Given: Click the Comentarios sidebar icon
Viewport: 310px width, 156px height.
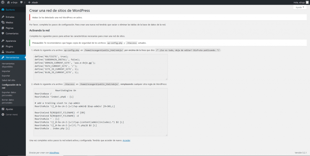Looking at the screenshot, I should point(3,34).
